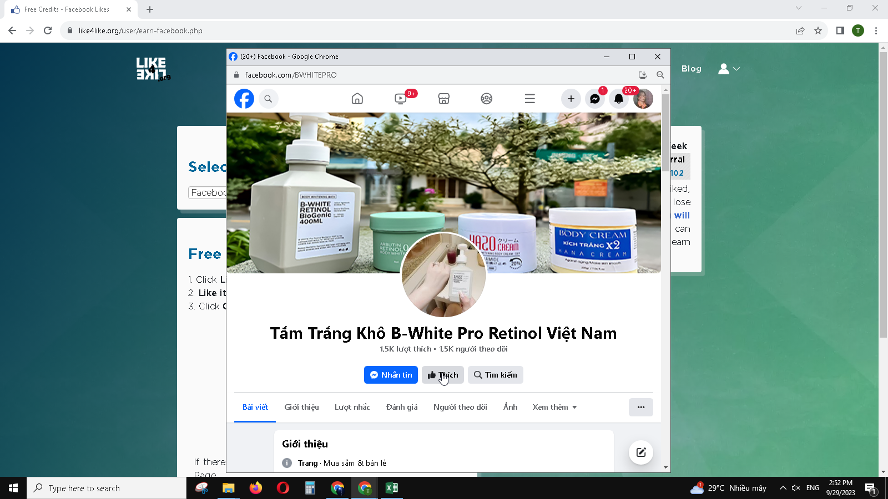This screenshot has width=888, height=499.
Task: Open a new Chrome tab
Action: [x=150, y=9]
